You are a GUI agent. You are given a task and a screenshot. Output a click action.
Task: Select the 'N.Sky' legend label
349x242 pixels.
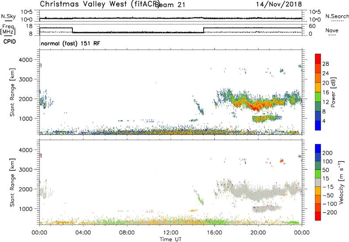coord(8,16)
